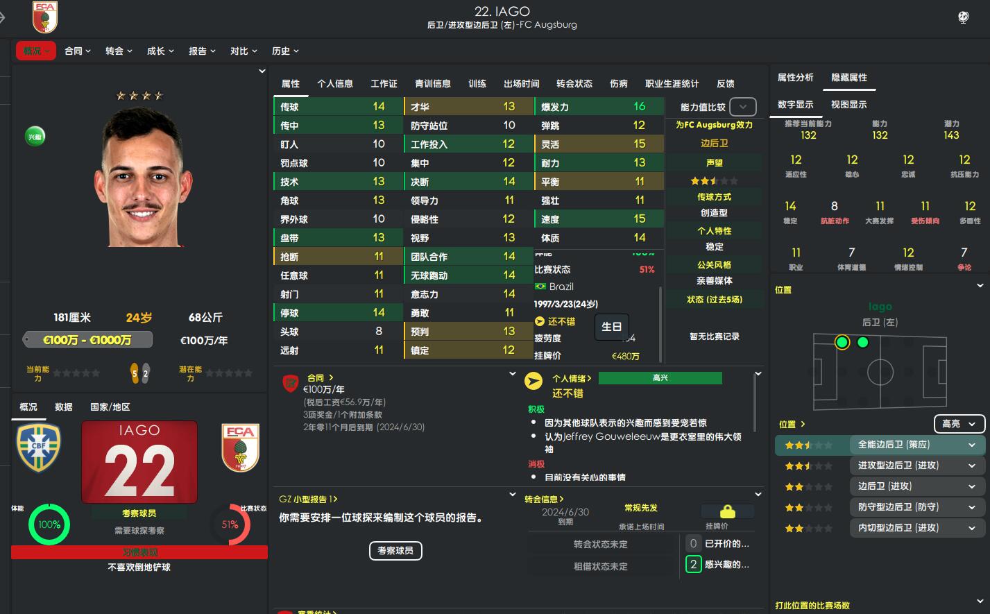Open the 能力值比较 comparison dropdown arrow
The width and height of the screenshot is (990, 614).
tap(743, 107)
